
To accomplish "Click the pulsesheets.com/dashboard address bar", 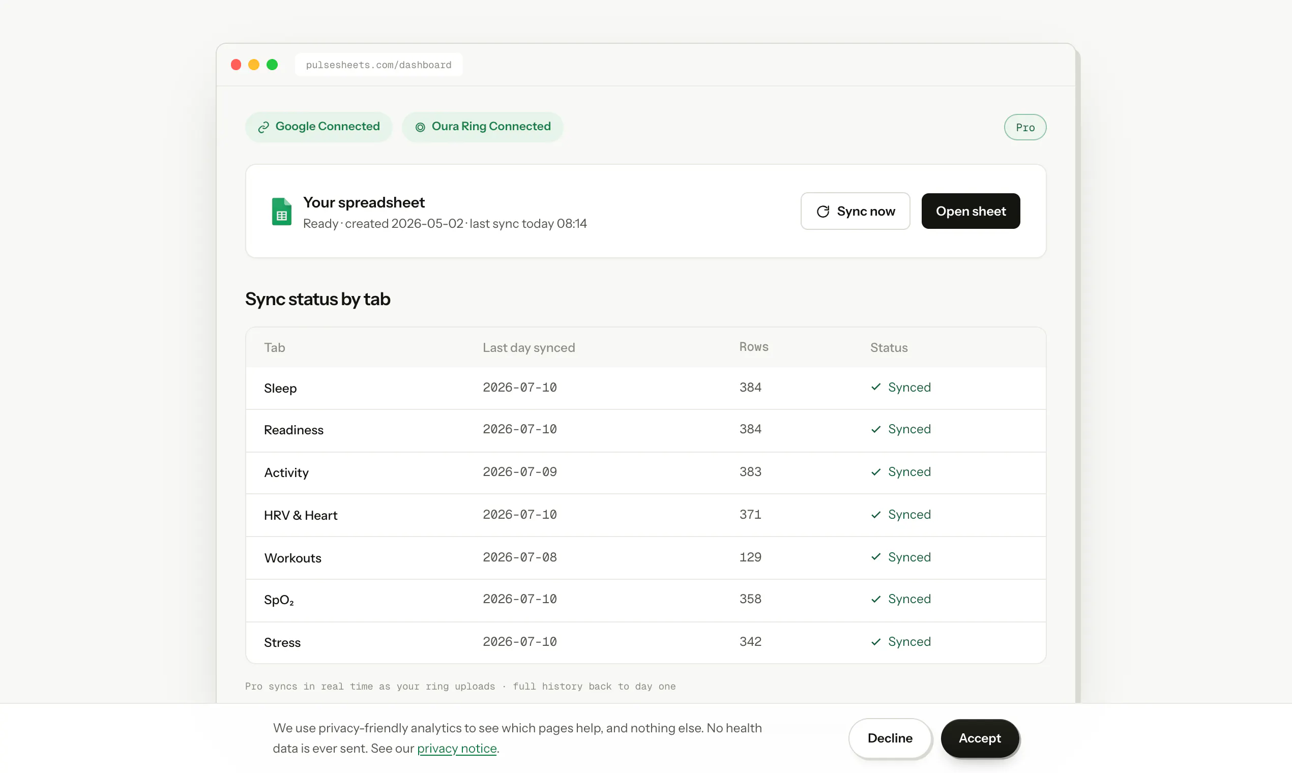I will (x=378, y=65).
